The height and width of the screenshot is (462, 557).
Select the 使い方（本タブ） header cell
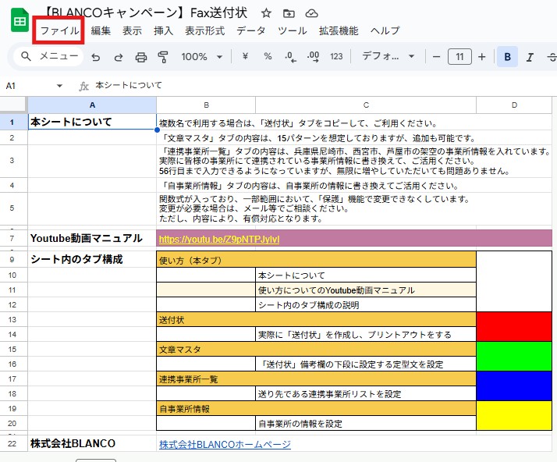(316, 260)
